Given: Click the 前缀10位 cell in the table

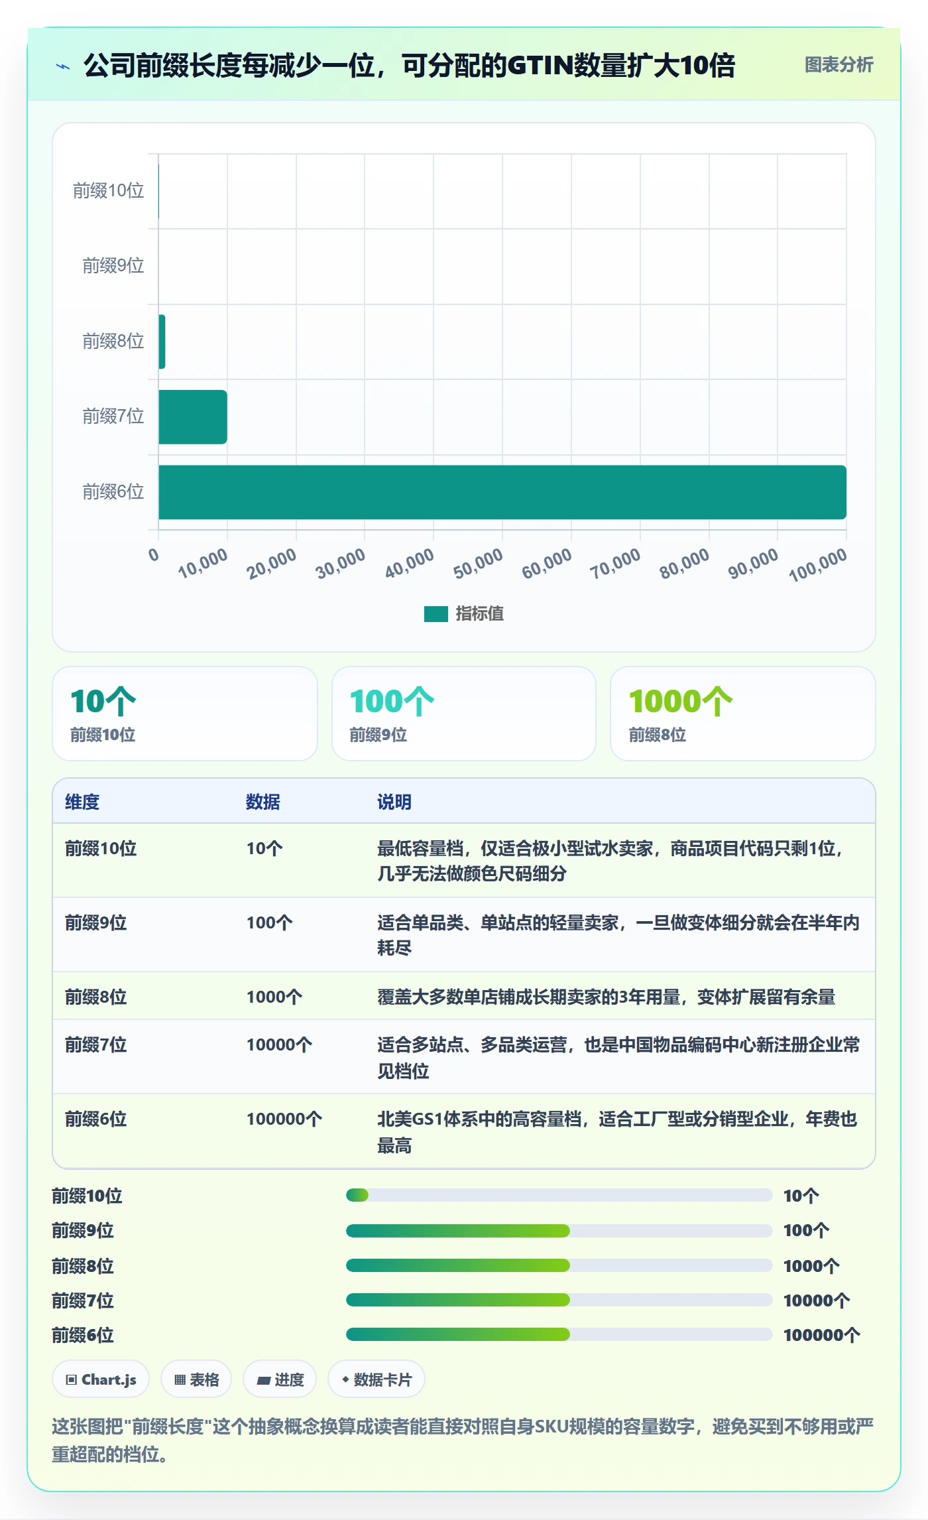Looking at the screenshot, I should click(x=101, y=849).
